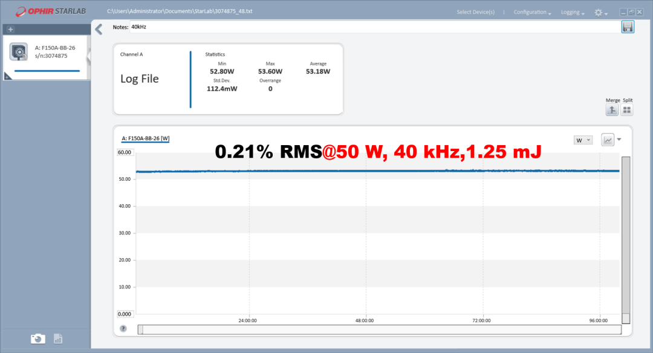Open the Logging menu
The height and width of the screenshot is (353, 653).
573,12
